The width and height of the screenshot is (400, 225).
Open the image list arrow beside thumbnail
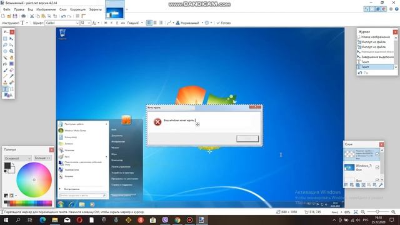[x=127, y=10]
